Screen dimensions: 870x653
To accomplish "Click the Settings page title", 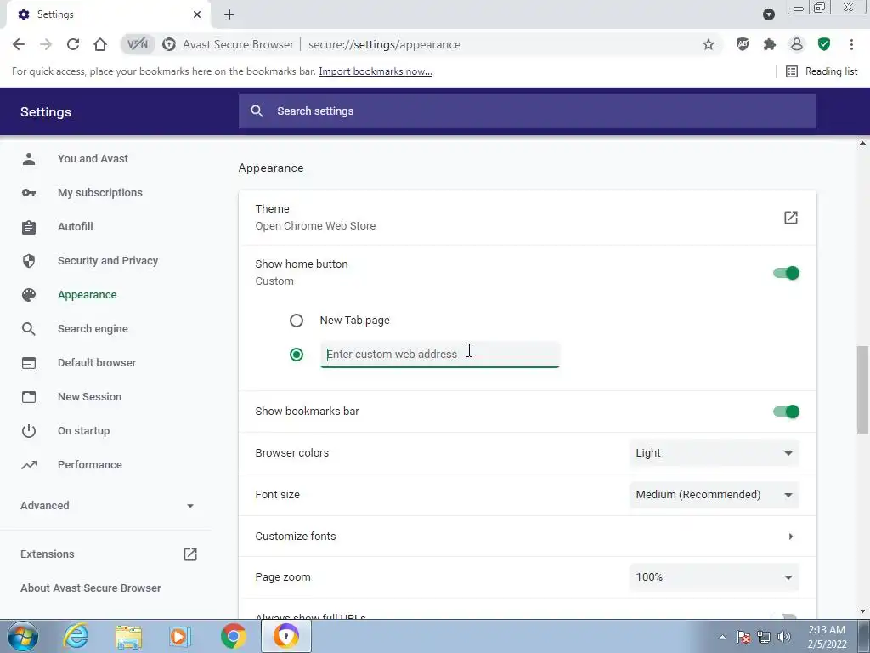I will pos(46,111).
